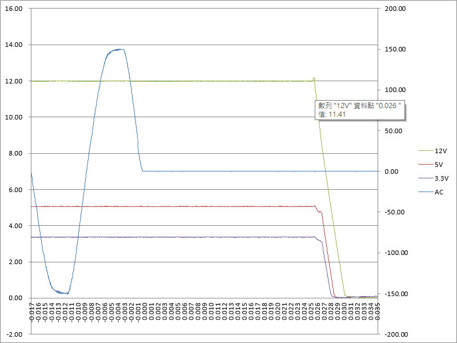Click the right axis label 200.00
This screenshot has height=343, width=457.
(x=395, y=9)
